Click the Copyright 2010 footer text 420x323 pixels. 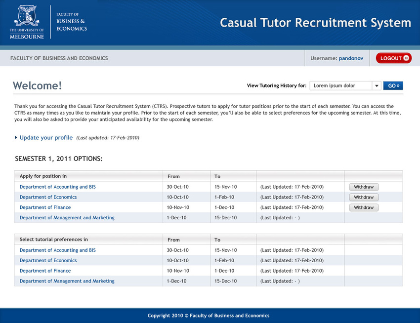pyautogui.click(x=209, y=316)
